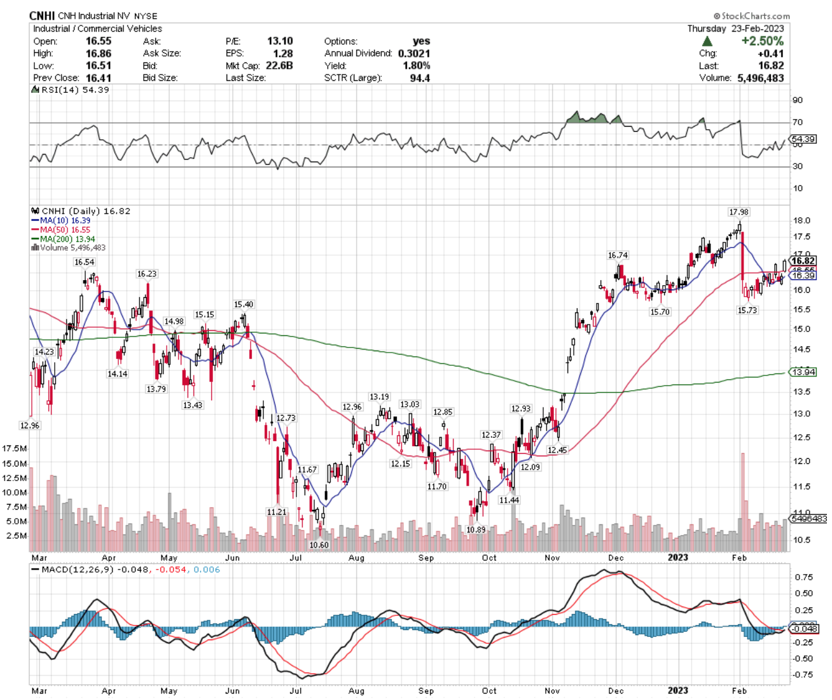Click the 12.73 price label

click(x=286, y=418)
